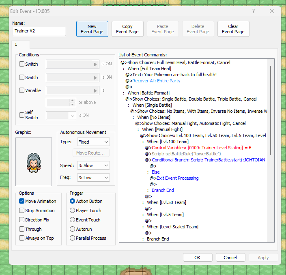This screenshot has width=286, height=275.
Task: Tick the Variable condition checkbox
Action: click(x=22, y=90)
